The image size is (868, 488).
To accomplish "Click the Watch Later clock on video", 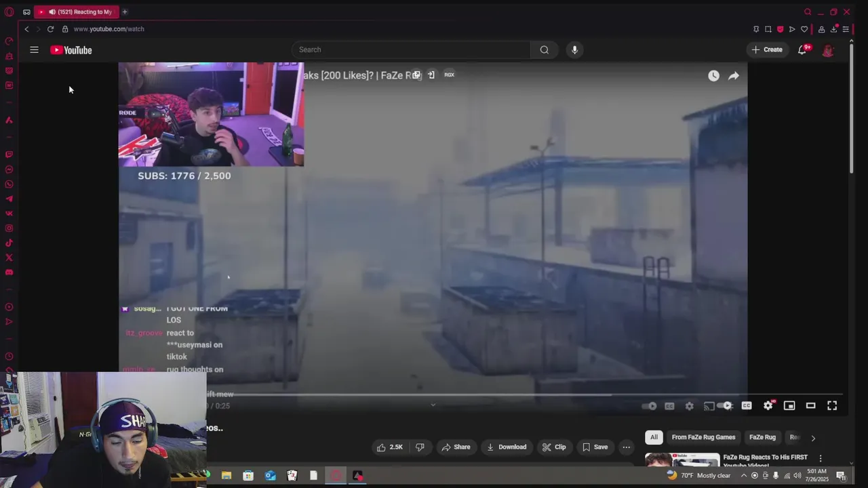I will click(713, 76).
